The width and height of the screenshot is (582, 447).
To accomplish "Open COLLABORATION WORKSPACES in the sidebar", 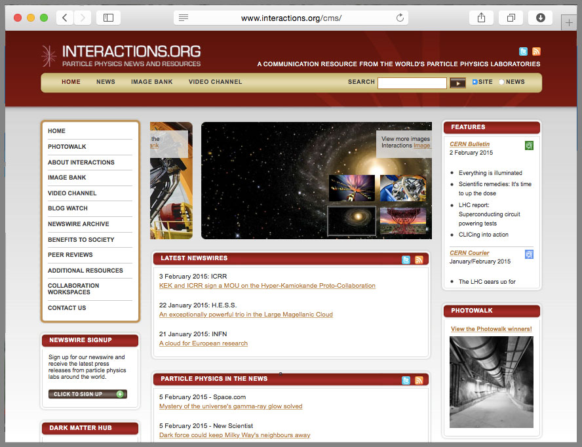I will coord(73,289).
